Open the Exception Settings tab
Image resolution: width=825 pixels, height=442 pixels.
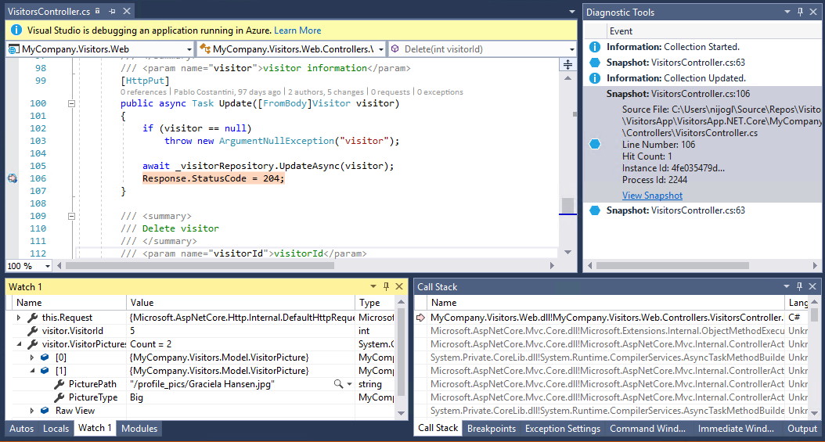tap(563, 429)
